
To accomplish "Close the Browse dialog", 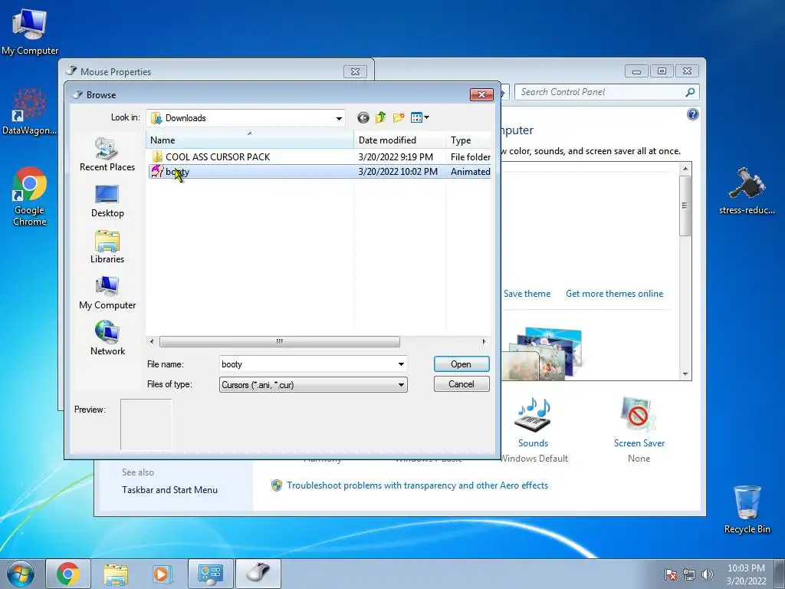I will pos(481,94).
